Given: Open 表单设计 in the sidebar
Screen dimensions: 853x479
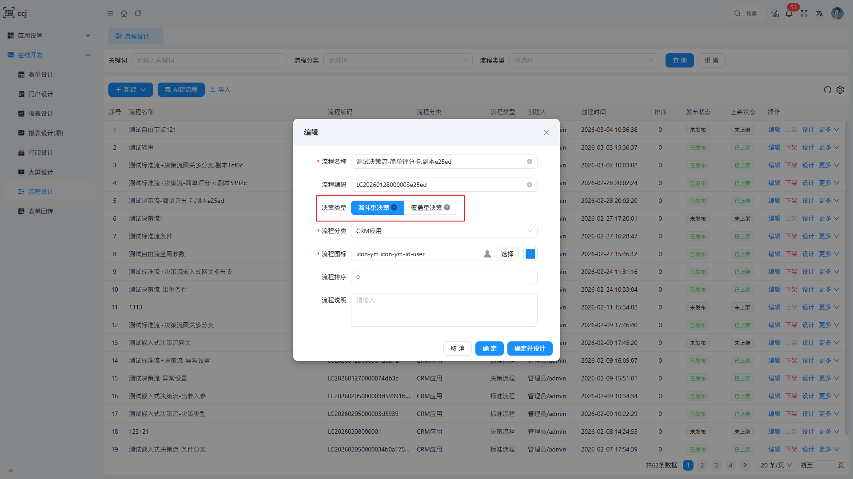Looking at the screenshot, I should pos(41,75).
